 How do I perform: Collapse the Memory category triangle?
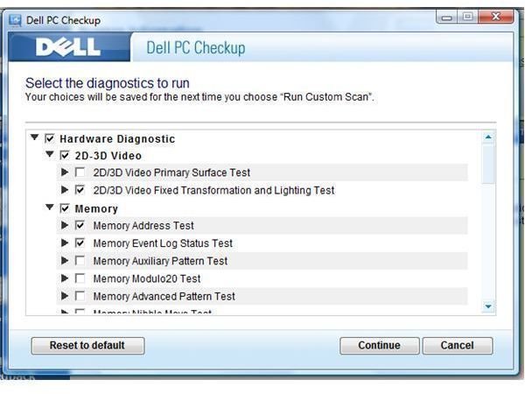click(x=50, y=208)
